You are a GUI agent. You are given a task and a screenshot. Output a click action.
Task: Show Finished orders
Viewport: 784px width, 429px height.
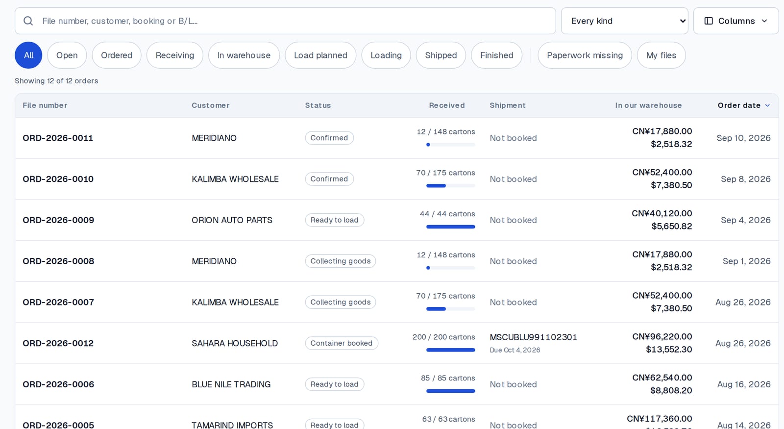point(497,55)
